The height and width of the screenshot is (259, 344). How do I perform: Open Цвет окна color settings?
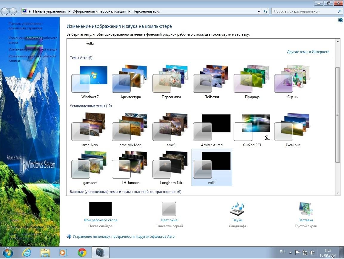[169, 209]
